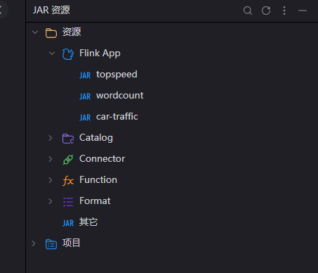This screenshot has height=273, width=318.
Task: Open search in JAR 资源 panel
Action: [x=248, y=11]
